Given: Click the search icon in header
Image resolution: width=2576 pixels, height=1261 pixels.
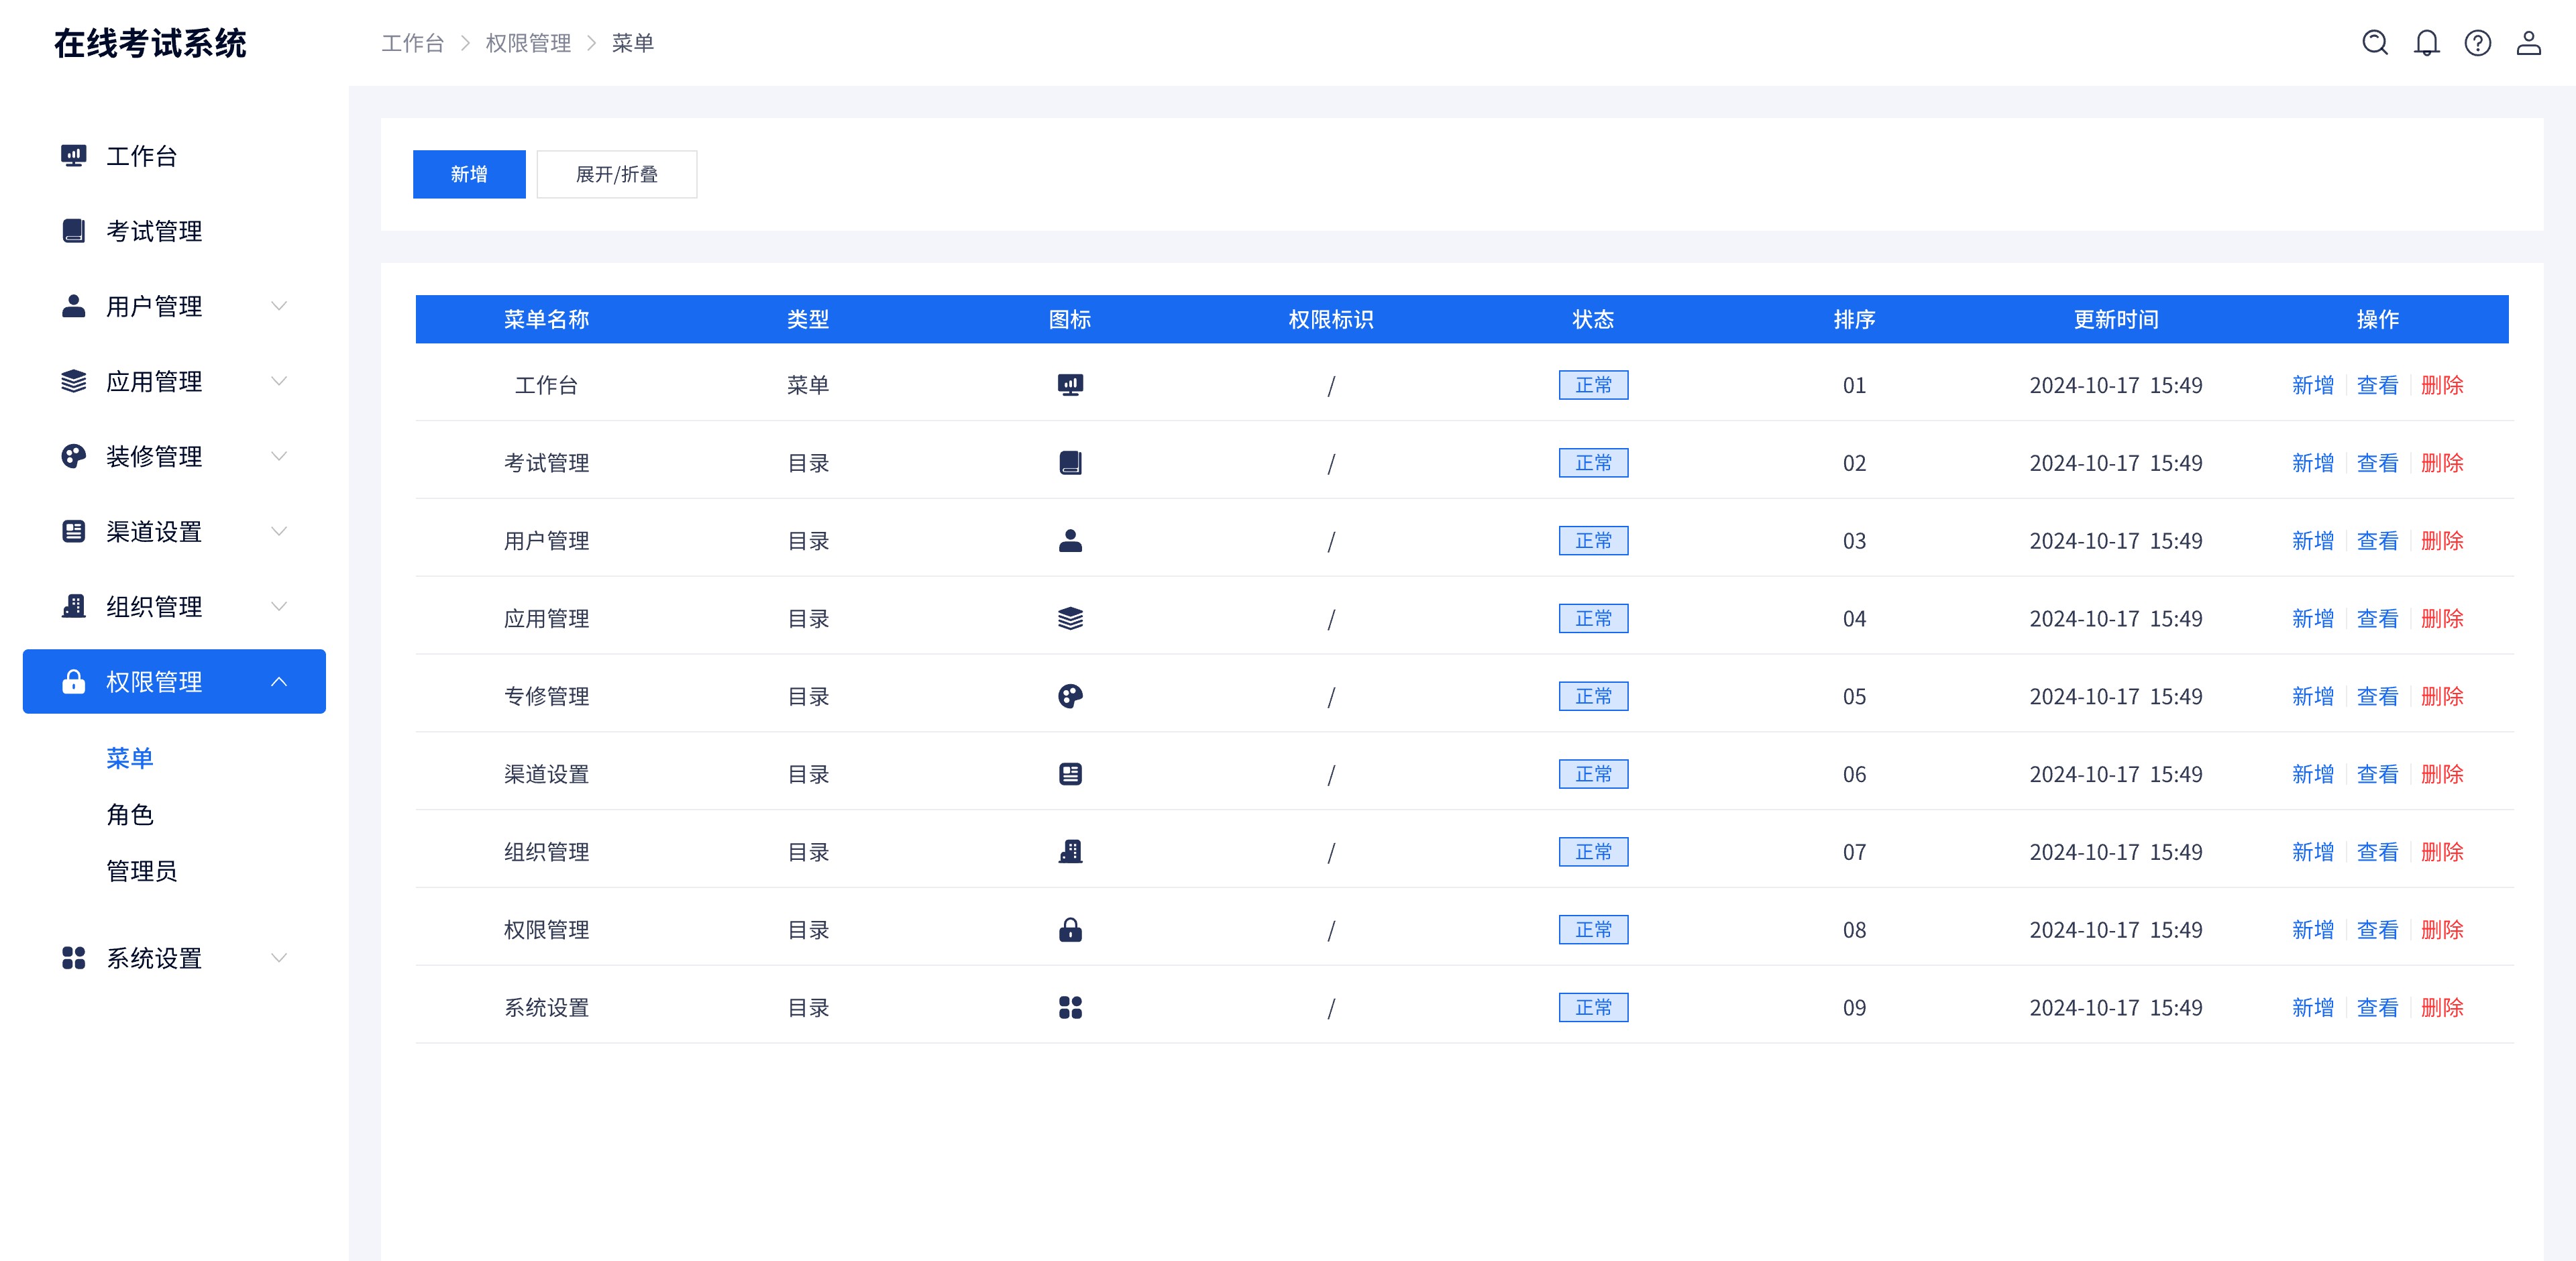Looking at the screenshot, I should pyautogui.click(x=2374, y=43).
